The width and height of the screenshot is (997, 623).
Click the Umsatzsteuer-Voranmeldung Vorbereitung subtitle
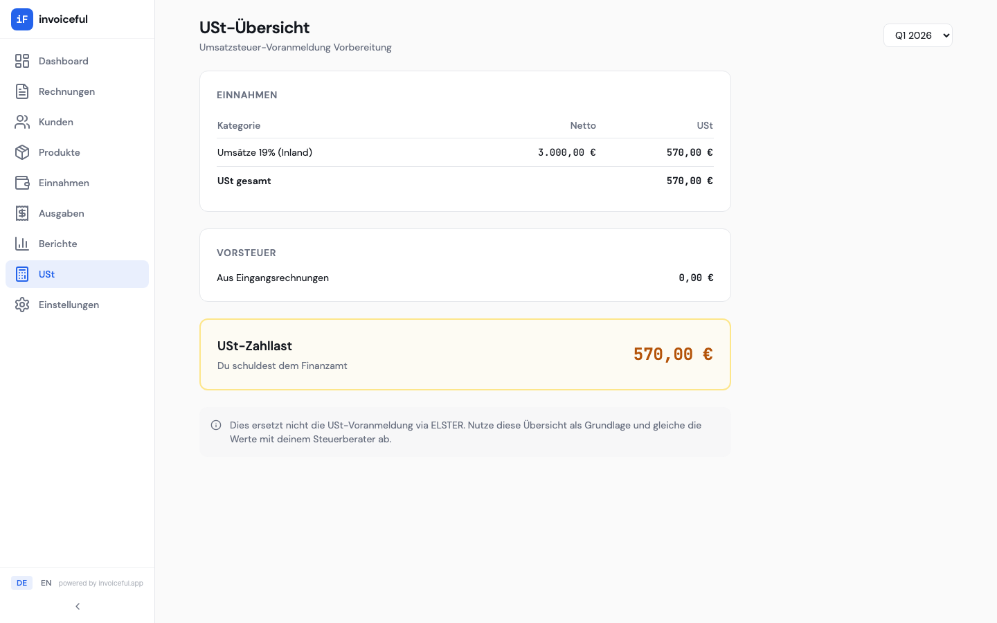click(296, 47)
